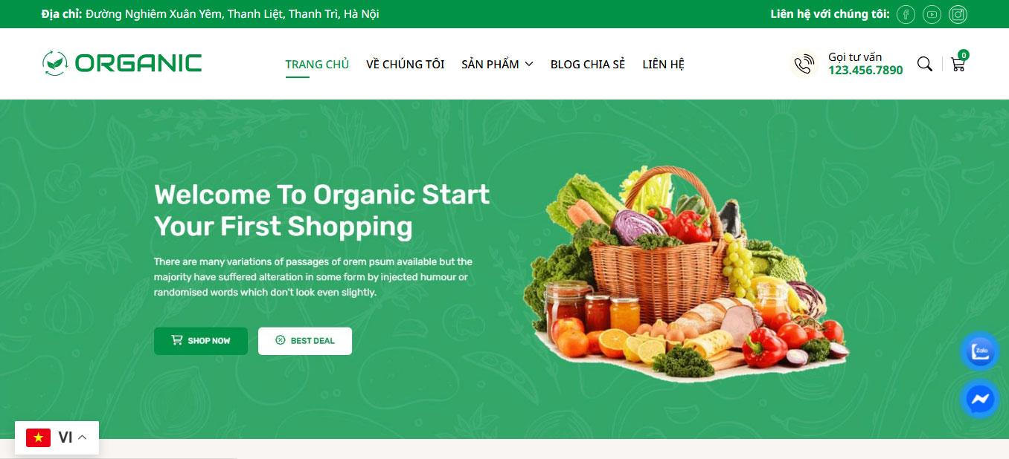The image size is (1009, 459).
Task: Open the Instagram social icon
Action: [x=959, y=14]
